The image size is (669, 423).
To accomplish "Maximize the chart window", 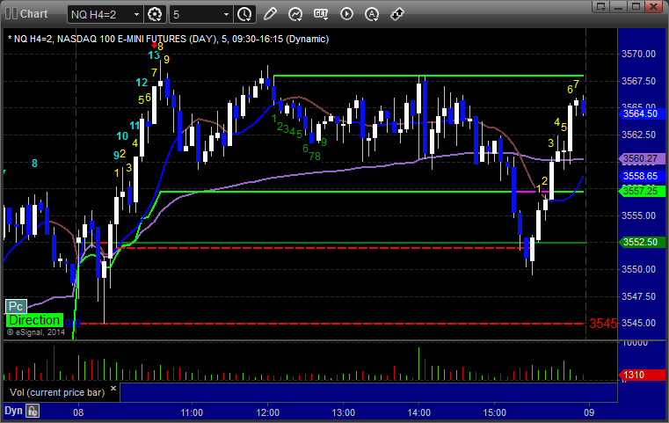I will pos(636,6).
